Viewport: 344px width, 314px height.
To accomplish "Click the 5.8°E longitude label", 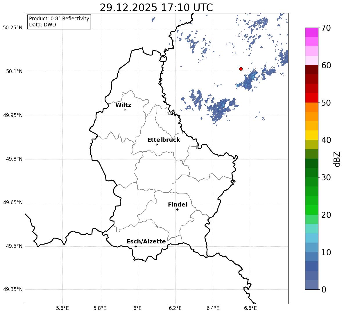I will (100, 308).
